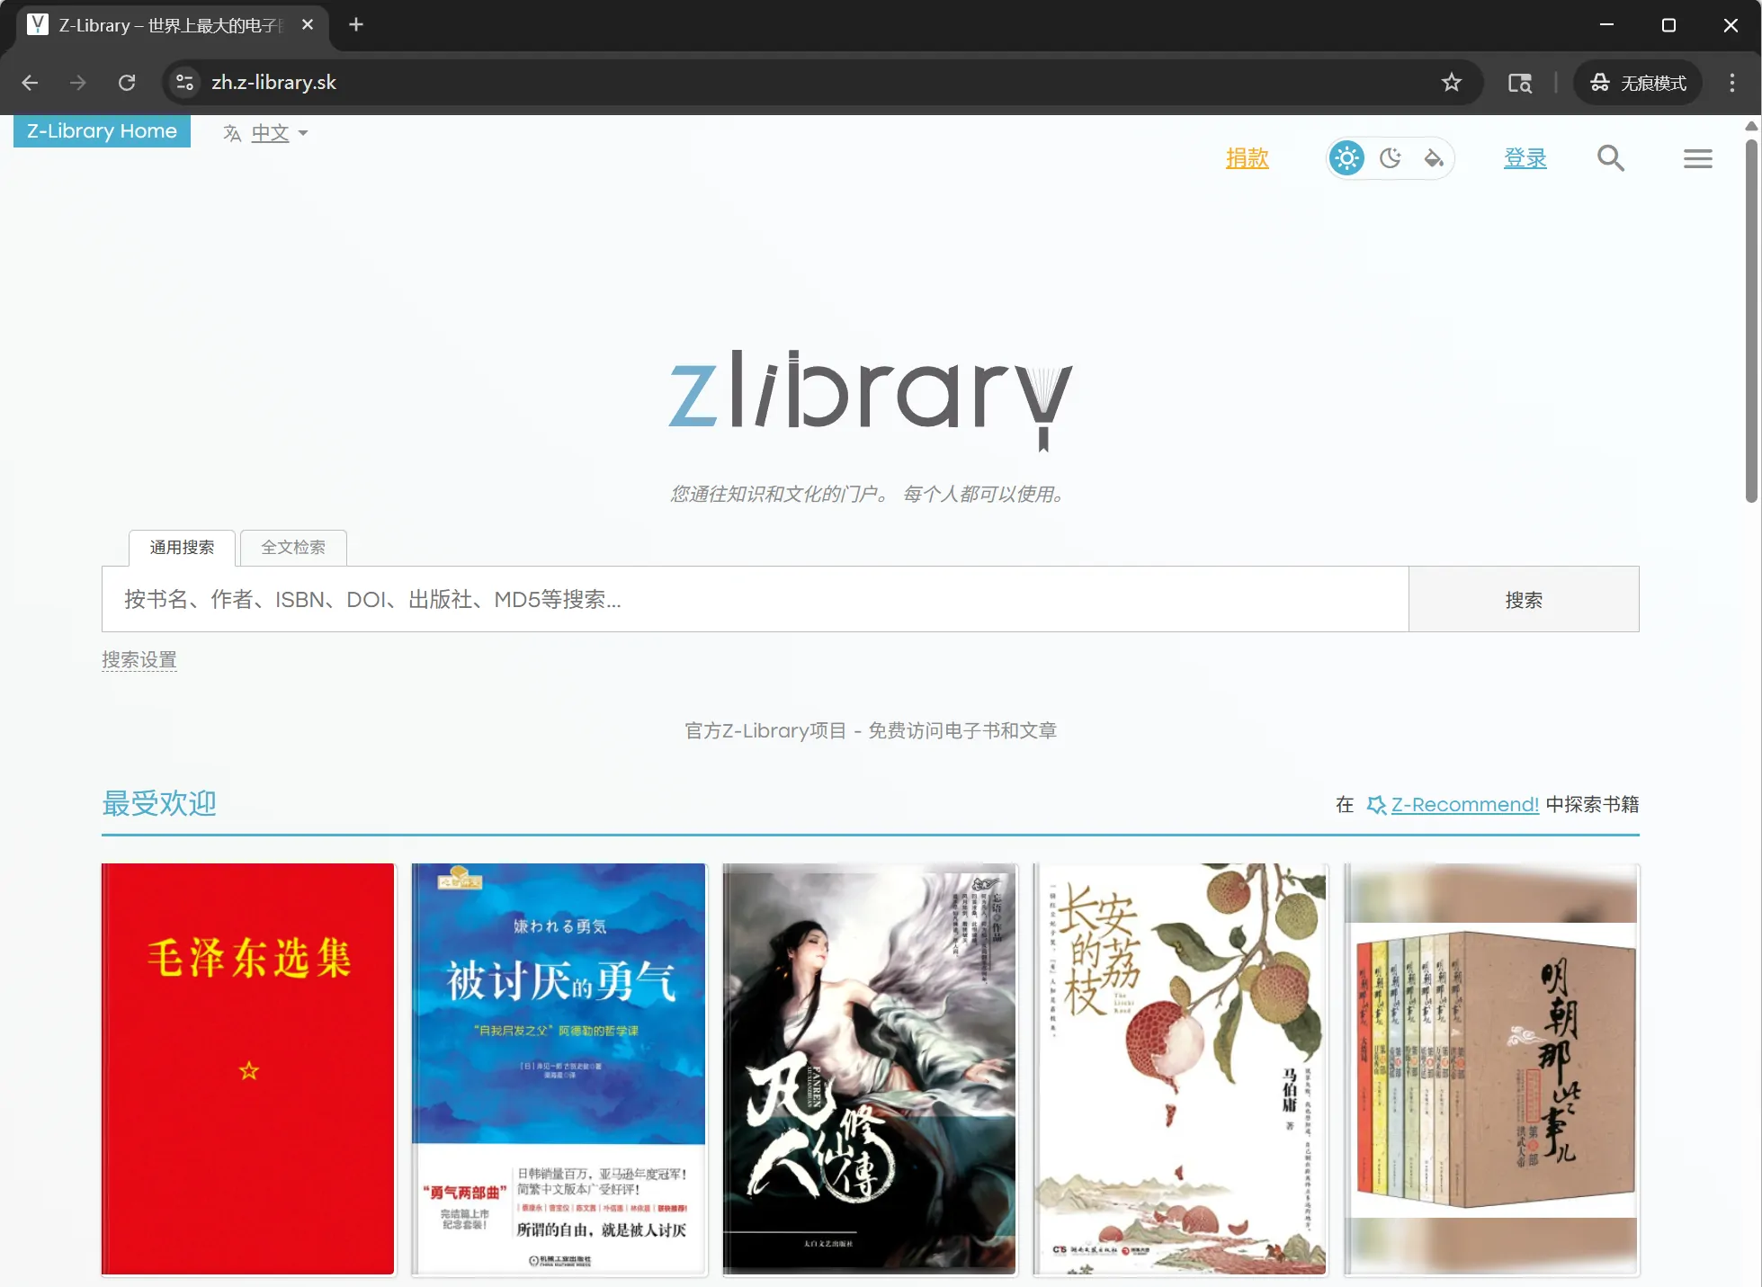Open 长安的荔枝 book cover
Image resolution: width=1762 pixels, height=1287 pixels.
(x=1180, y=1069)
